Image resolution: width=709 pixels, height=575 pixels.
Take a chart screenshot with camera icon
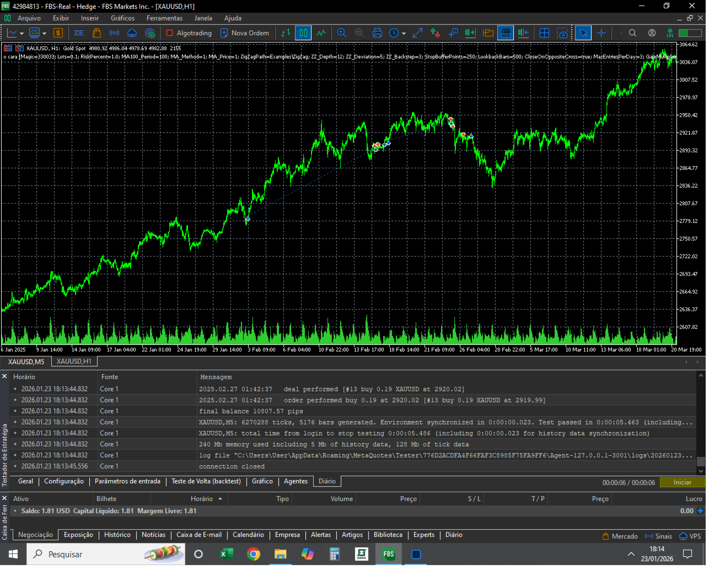562,33
